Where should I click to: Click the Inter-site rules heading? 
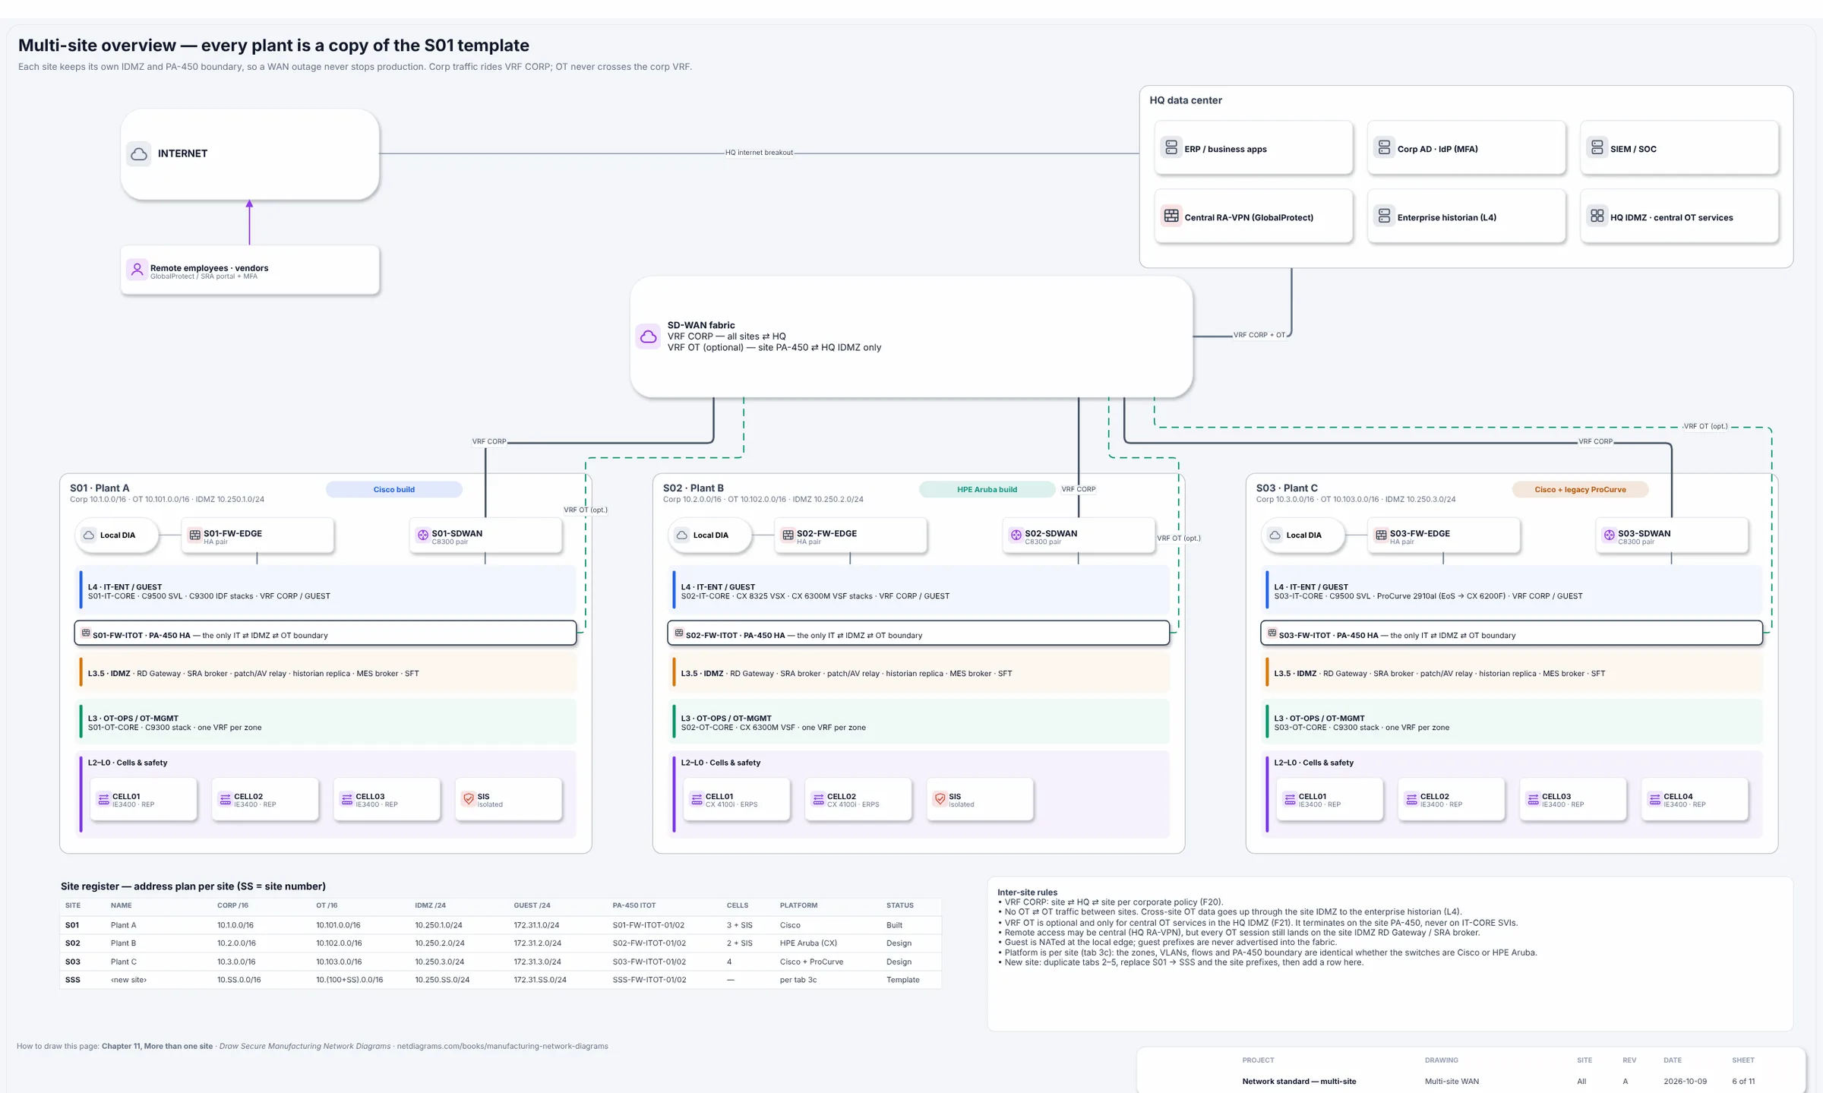click(1027, 892)
